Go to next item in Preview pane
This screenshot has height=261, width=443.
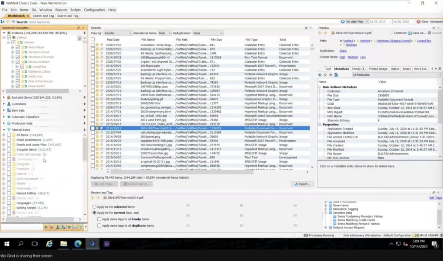pos(325,33)
